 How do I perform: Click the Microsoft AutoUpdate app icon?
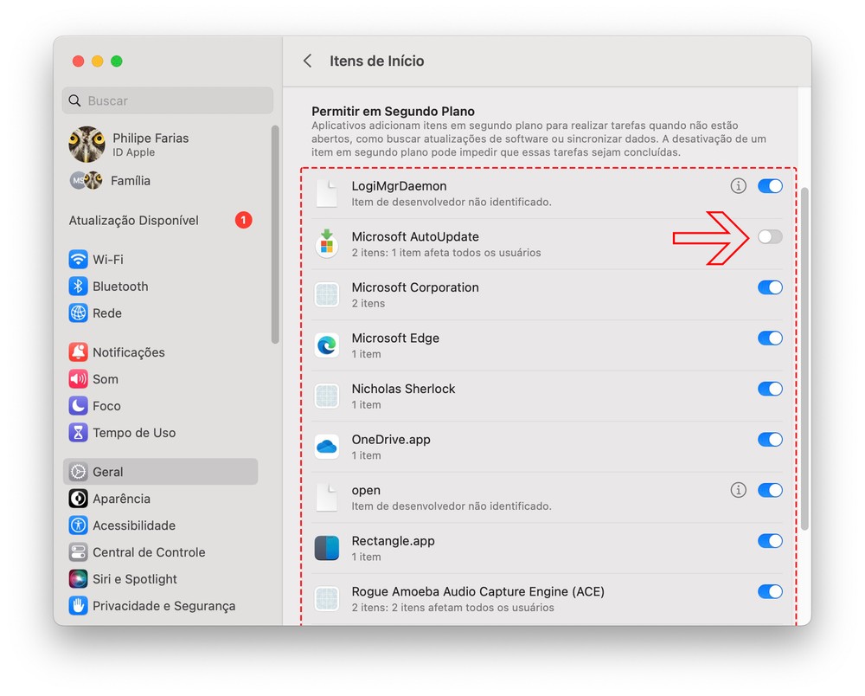pos(327,243)
